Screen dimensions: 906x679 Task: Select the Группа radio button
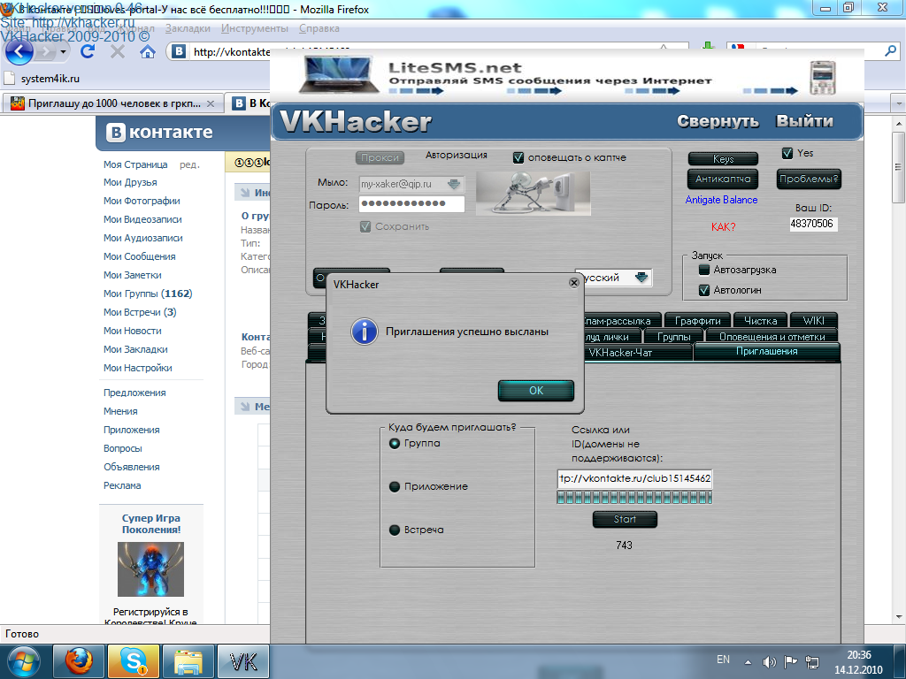click(395, 444)
